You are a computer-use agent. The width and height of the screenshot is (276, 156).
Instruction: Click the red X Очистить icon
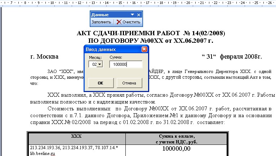pyautogui.click(x=119, y=22)
